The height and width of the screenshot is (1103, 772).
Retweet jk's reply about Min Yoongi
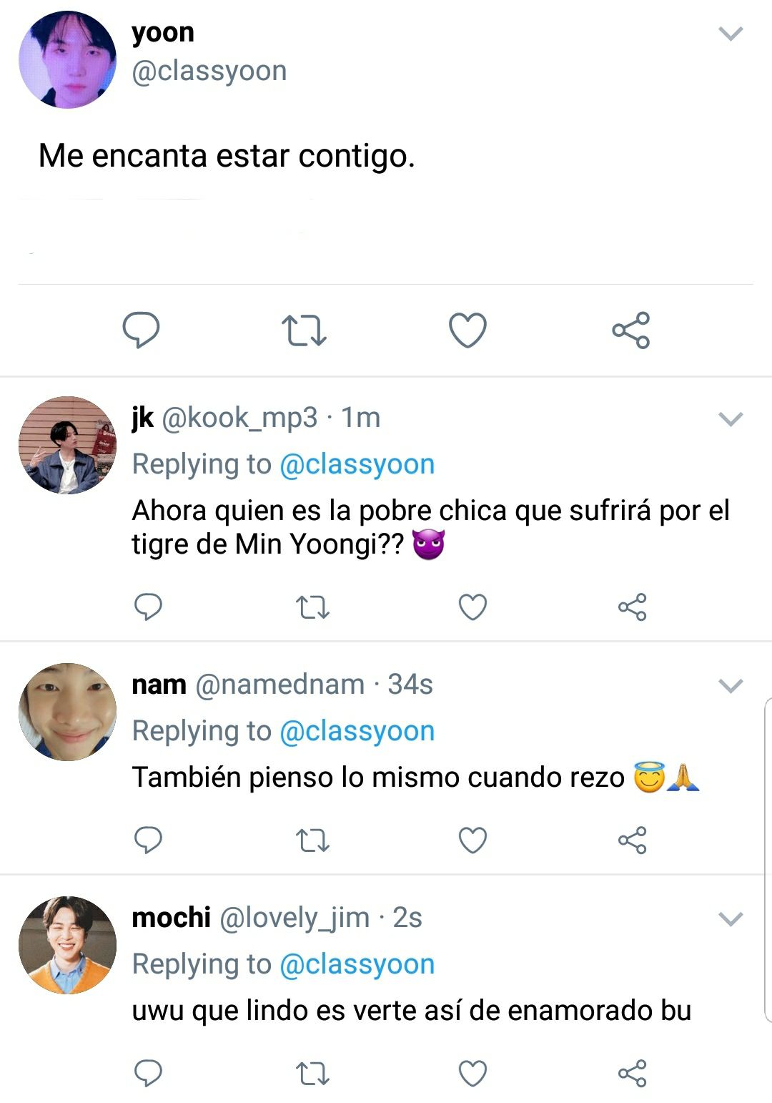(x=312, y=607)
